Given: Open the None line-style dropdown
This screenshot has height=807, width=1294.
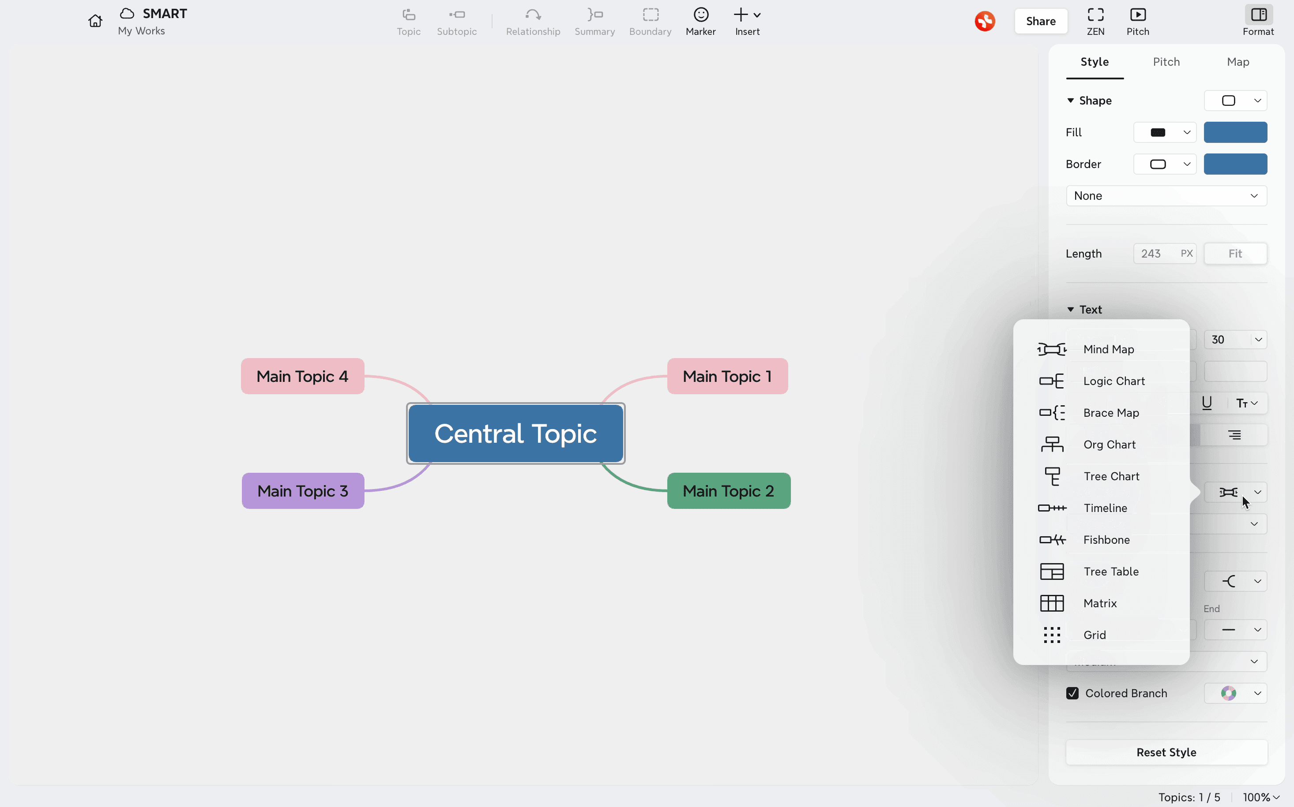Looking at the screenshot, I should pyautogui.click(x=1166, y=196).
